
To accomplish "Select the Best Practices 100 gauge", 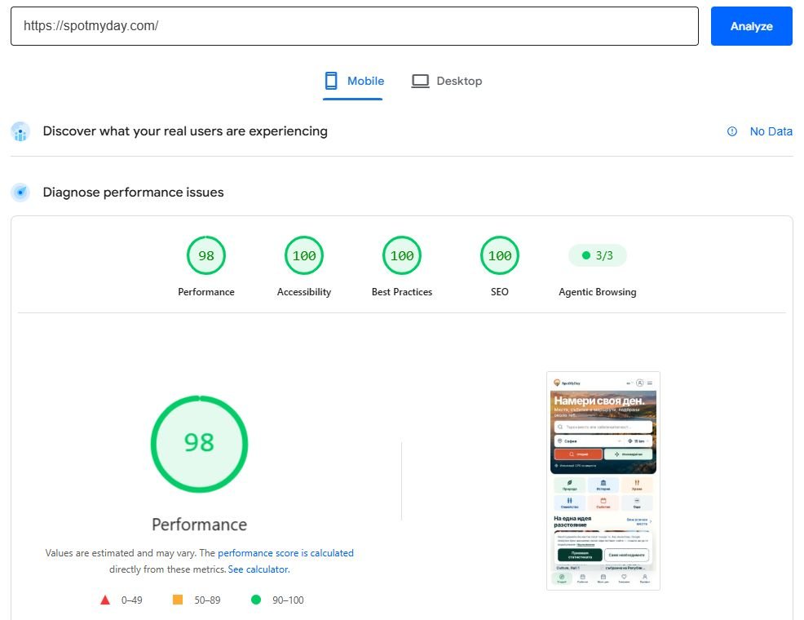I will (x=402, y=255).
